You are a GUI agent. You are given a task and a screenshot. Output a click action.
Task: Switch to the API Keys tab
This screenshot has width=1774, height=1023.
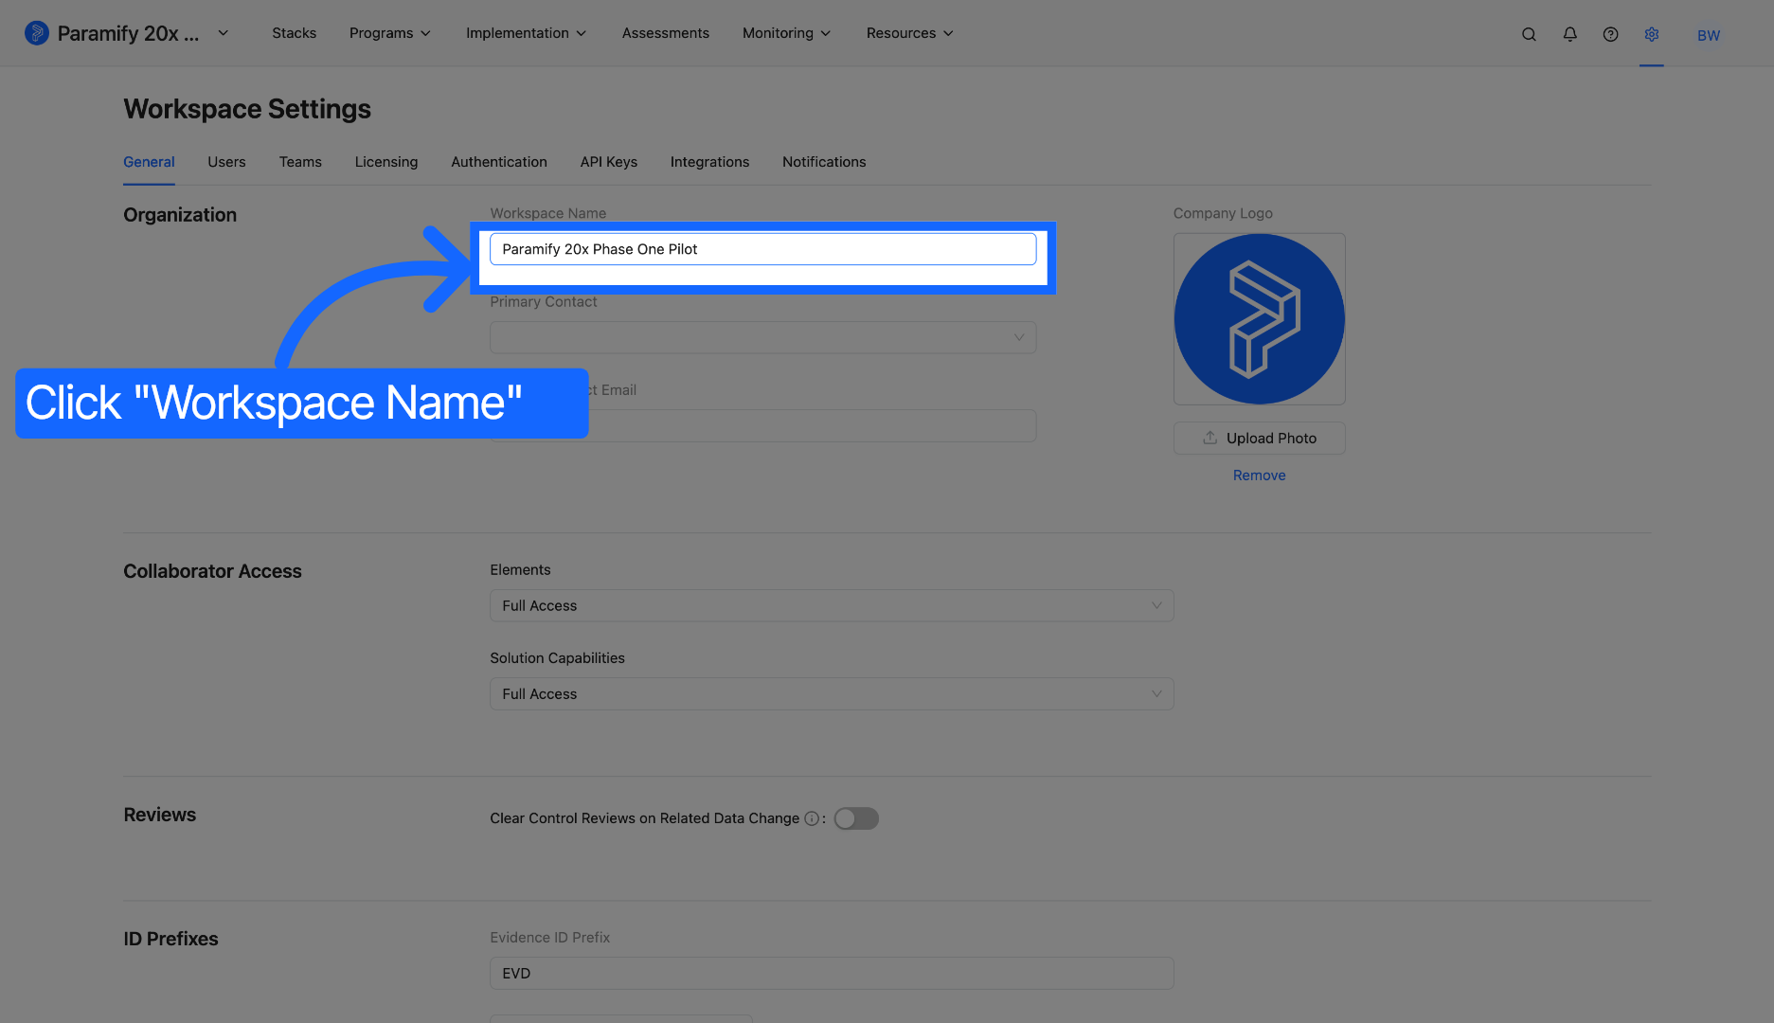tap(609, 162)
